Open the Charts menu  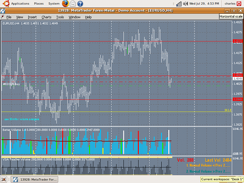[x=46, y=17]
